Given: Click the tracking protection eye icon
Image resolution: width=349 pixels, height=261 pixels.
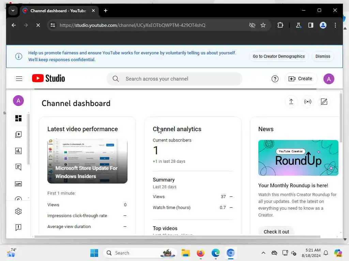Looking at the screenshot, I should (252, 25).
